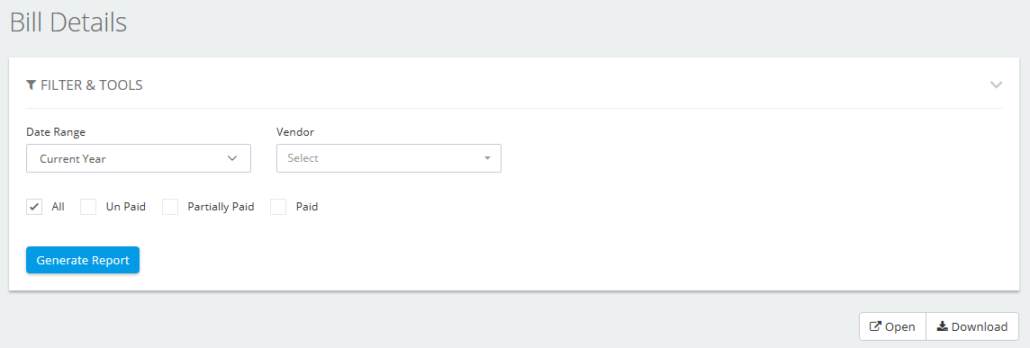Open the Date Range dropdown
The image size is (1030, 348).
[139, 158]
